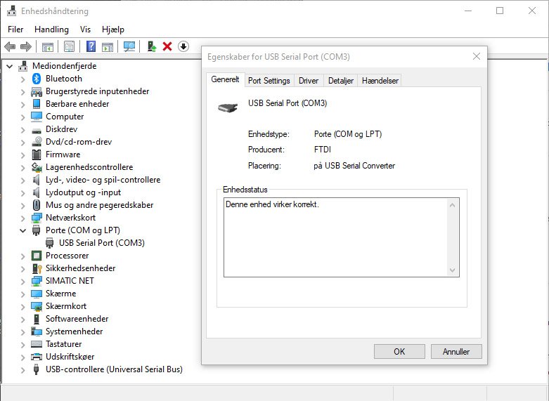This screenshot has height=401, width=549.
Task: Click the red X uninstall device icon
Action: click(167, 46)
